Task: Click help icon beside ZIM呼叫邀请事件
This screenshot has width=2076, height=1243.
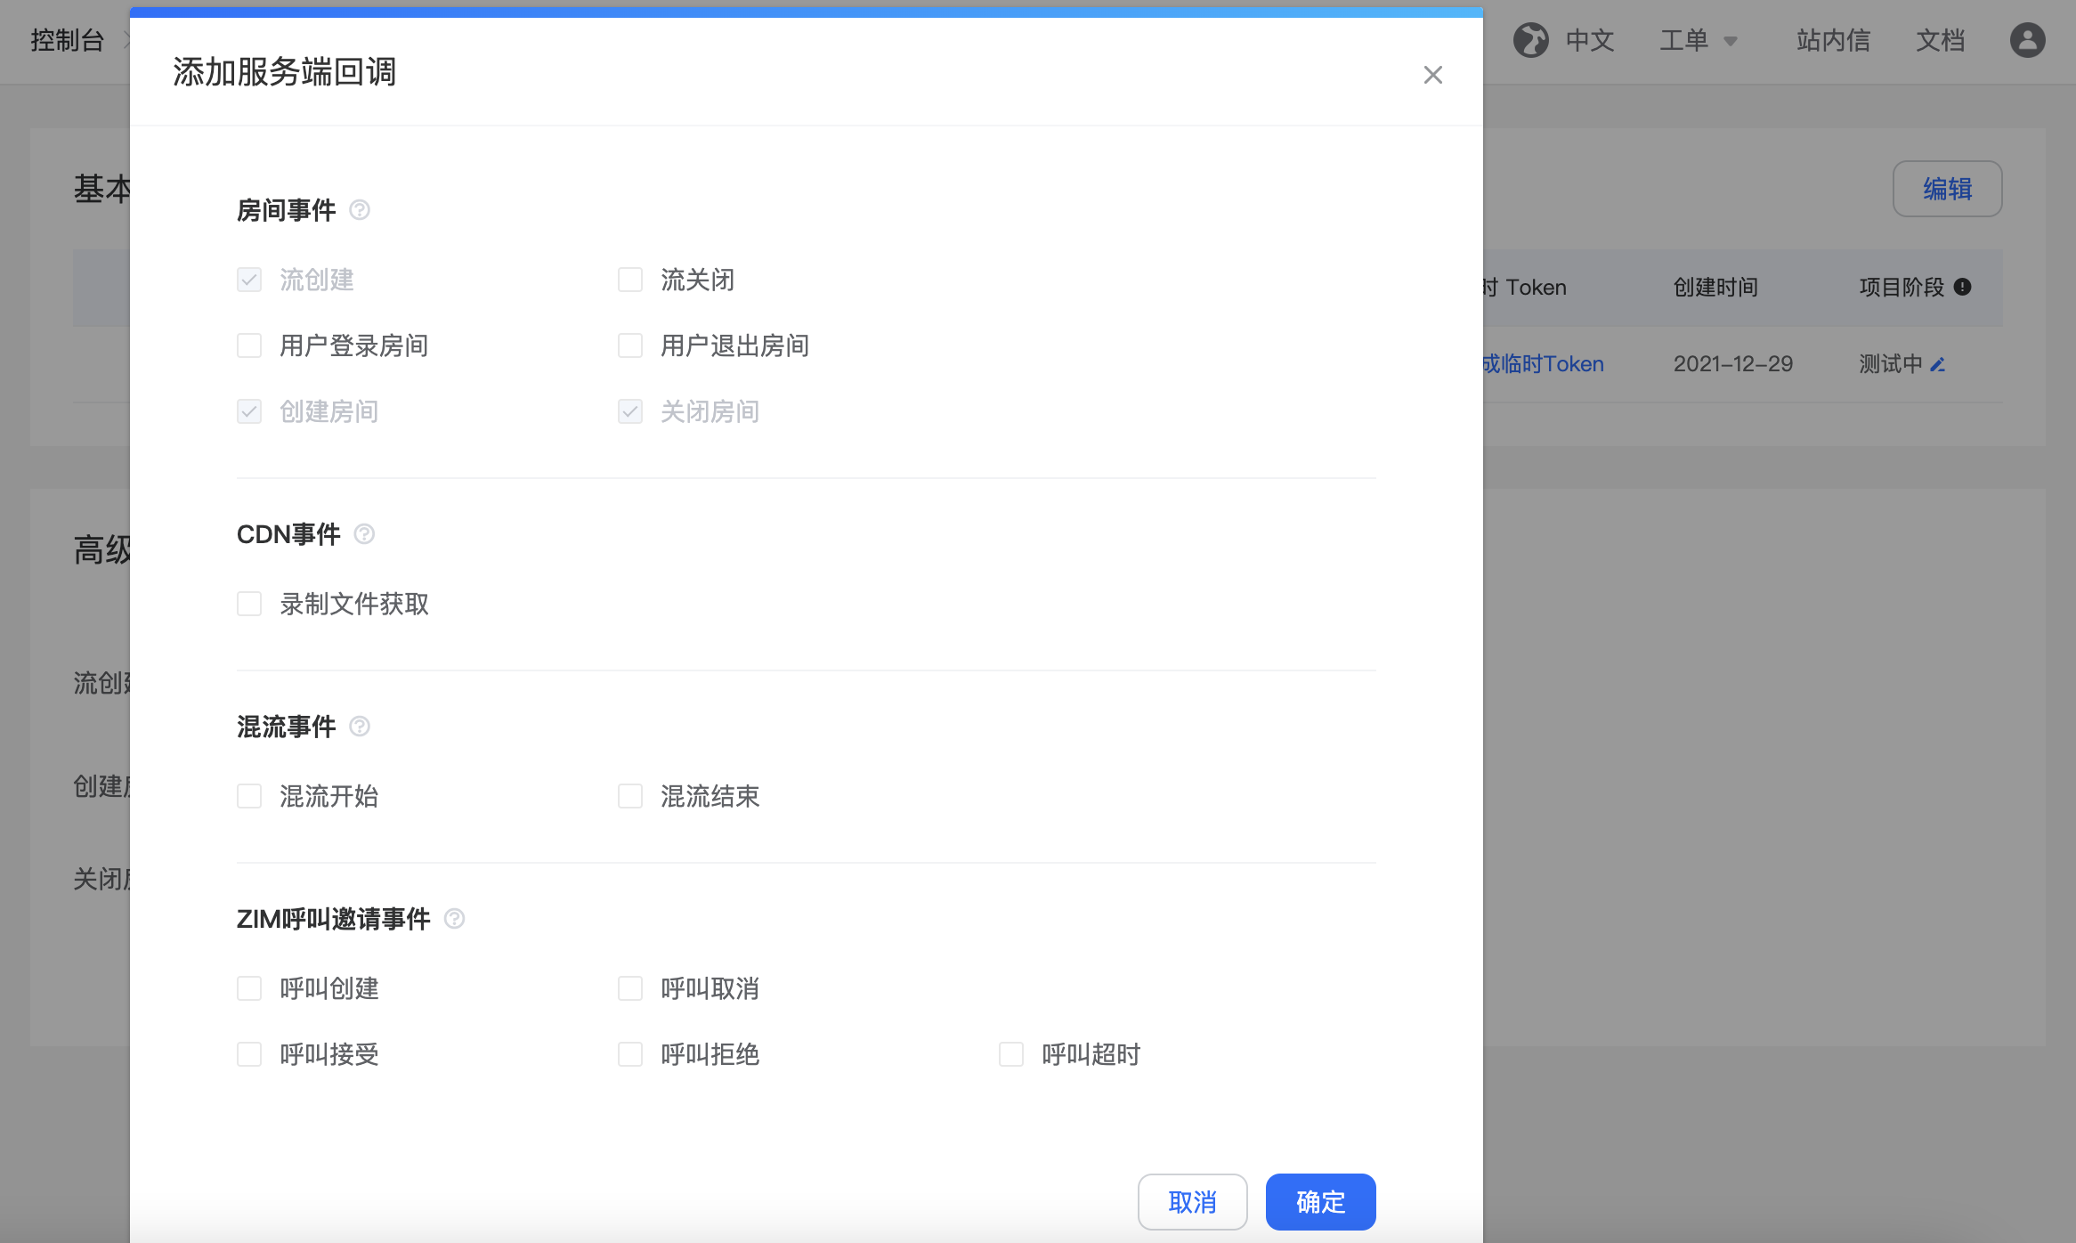Action: 454,919
